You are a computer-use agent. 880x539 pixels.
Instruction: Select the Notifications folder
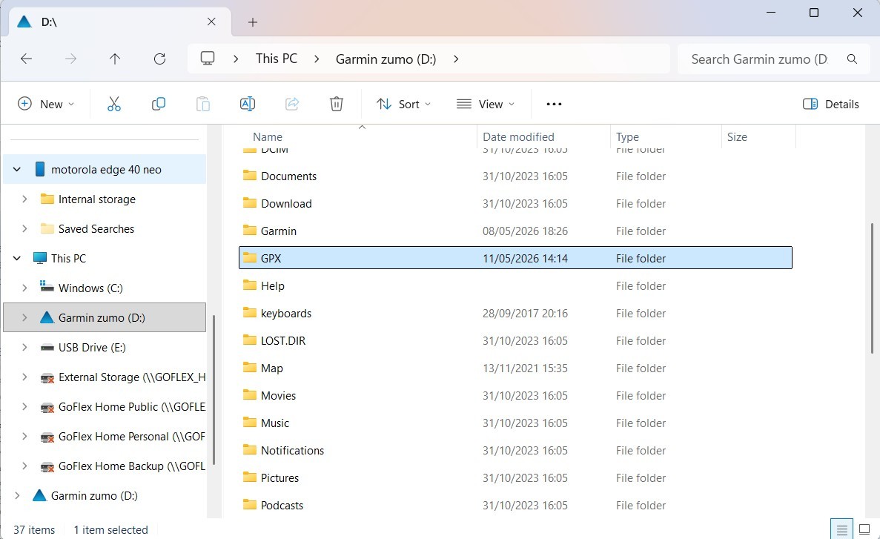coord(515,450)
